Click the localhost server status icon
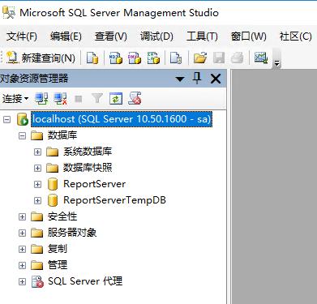The width and height of the screenshot is (317, 304). point(23,119)
